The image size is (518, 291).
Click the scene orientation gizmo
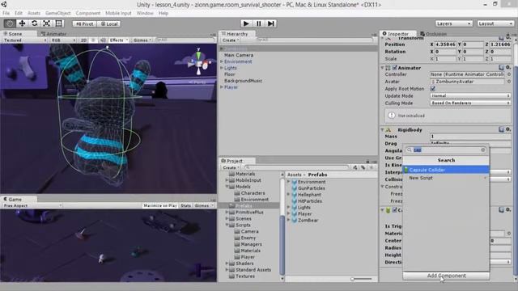[x=198, y=63]
